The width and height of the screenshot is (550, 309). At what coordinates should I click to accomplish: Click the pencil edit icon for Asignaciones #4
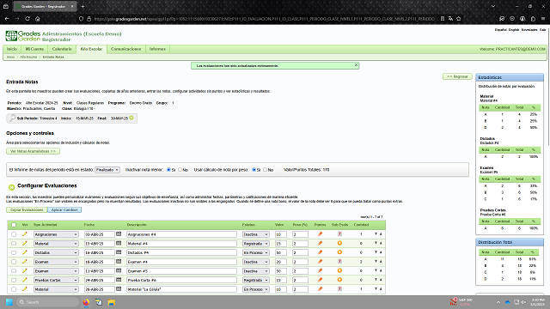25,234
